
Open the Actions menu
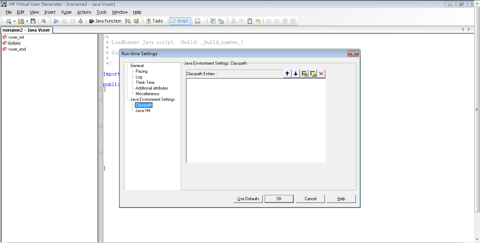84,12
